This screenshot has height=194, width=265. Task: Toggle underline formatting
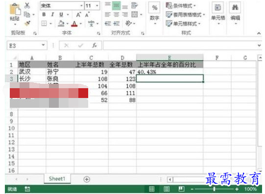pos(61,15)
